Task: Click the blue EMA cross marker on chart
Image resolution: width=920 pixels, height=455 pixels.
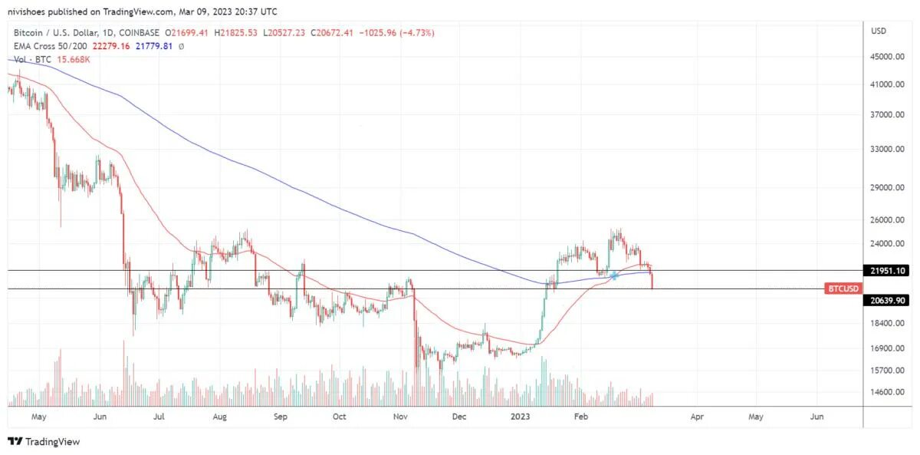Action: (613, 275)
